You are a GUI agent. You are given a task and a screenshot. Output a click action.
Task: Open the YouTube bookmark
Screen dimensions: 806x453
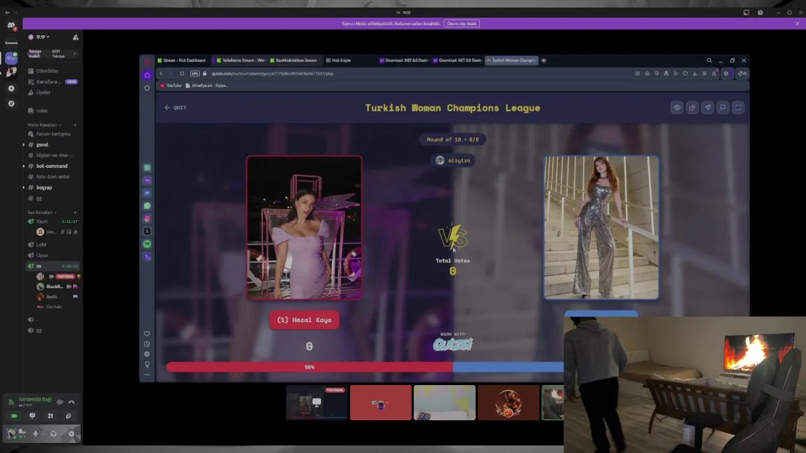pos(171,86)
